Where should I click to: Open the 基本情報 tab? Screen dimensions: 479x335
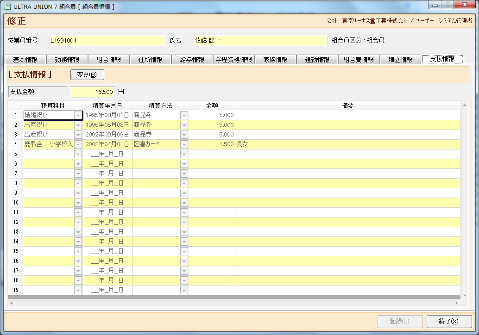point(25,60)
